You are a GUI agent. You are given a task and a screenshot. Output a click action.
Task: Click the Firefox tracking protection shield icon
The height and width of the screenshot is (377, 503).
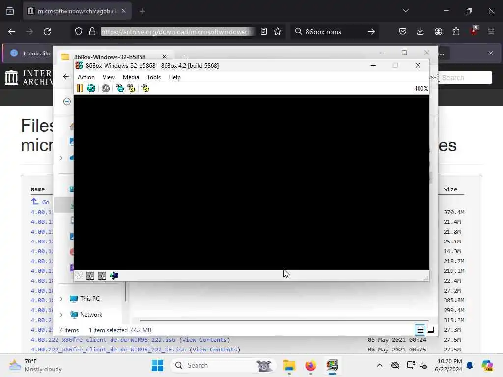click(x=79, y=31)
